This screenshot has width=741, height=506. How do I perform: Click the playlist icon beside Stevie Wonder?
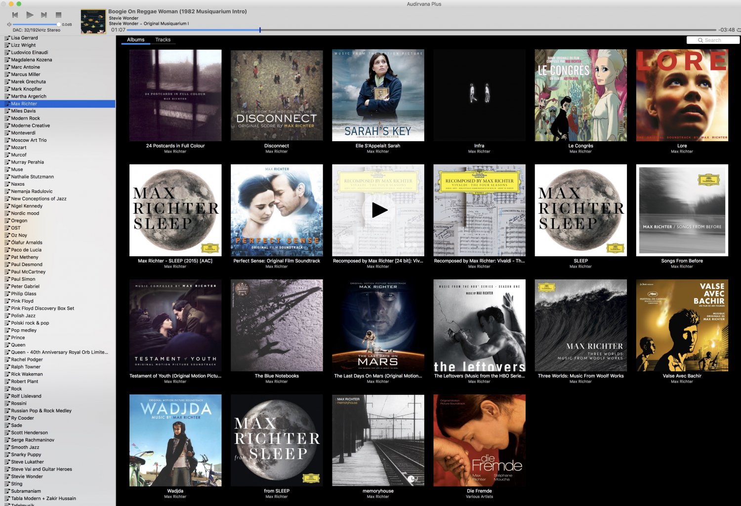(x=7, y=477)
